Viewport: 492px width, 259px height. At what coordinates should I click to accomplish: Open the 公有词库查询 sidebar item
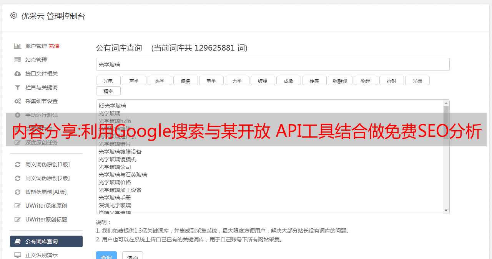46,241
